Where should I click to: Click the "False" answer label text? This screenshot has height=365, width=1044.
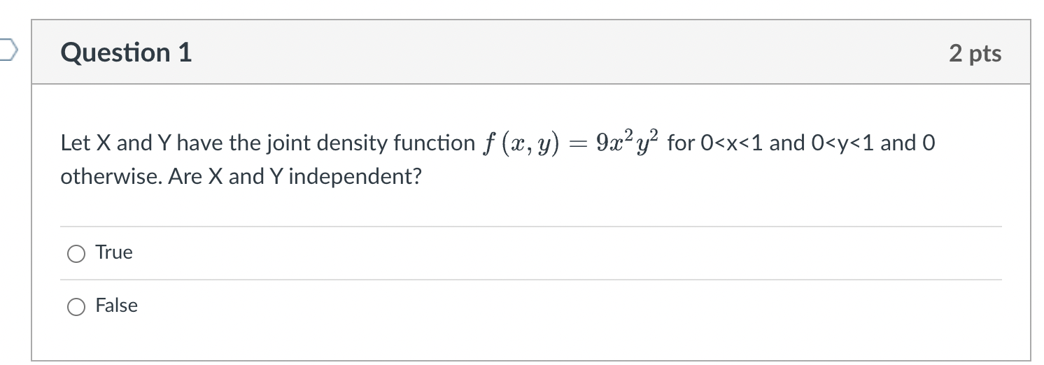coord(117,306)
